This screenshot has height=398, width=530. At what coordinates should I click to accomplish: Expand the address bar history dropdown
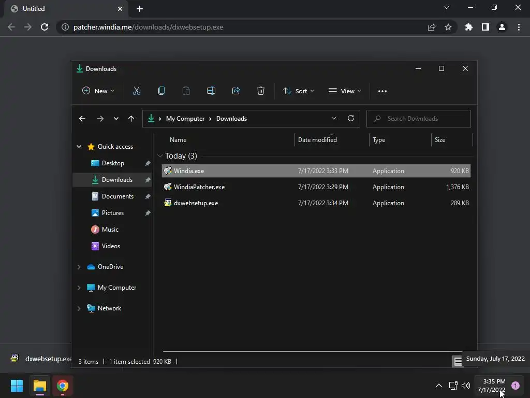click(334, 119)
